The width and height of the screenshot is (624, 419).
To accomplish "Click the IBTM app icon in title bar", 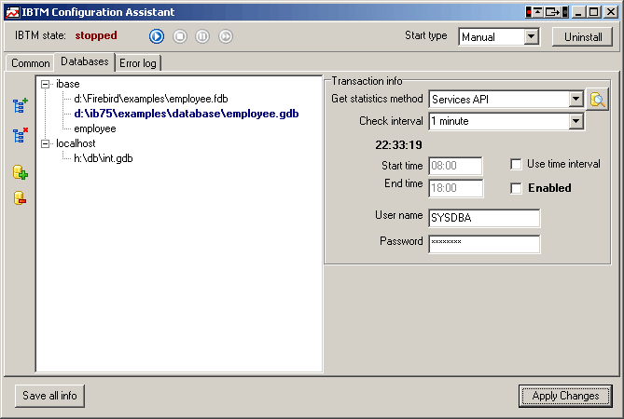I will (x=12, y=12).
